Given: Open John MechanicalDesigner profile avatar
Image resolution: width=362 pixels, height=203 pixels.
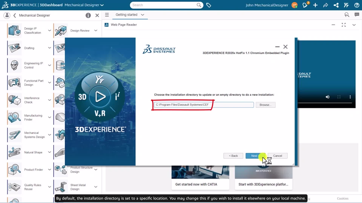Looking at the screenshot, I should [295, 5].
